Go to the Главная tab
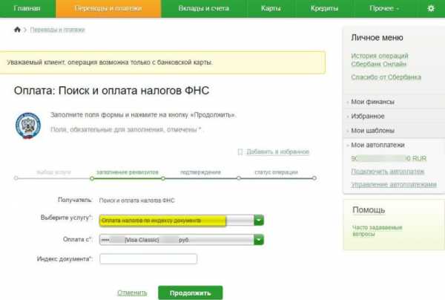Image resolution: width=445 pixels, height=300 pixels. coord(27,8)
